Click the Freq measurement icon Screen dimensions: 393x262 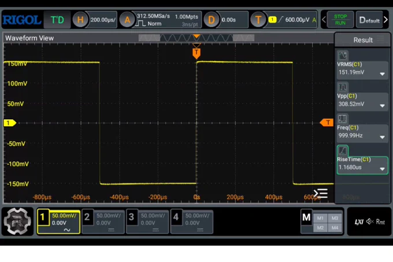click(342, 119)
